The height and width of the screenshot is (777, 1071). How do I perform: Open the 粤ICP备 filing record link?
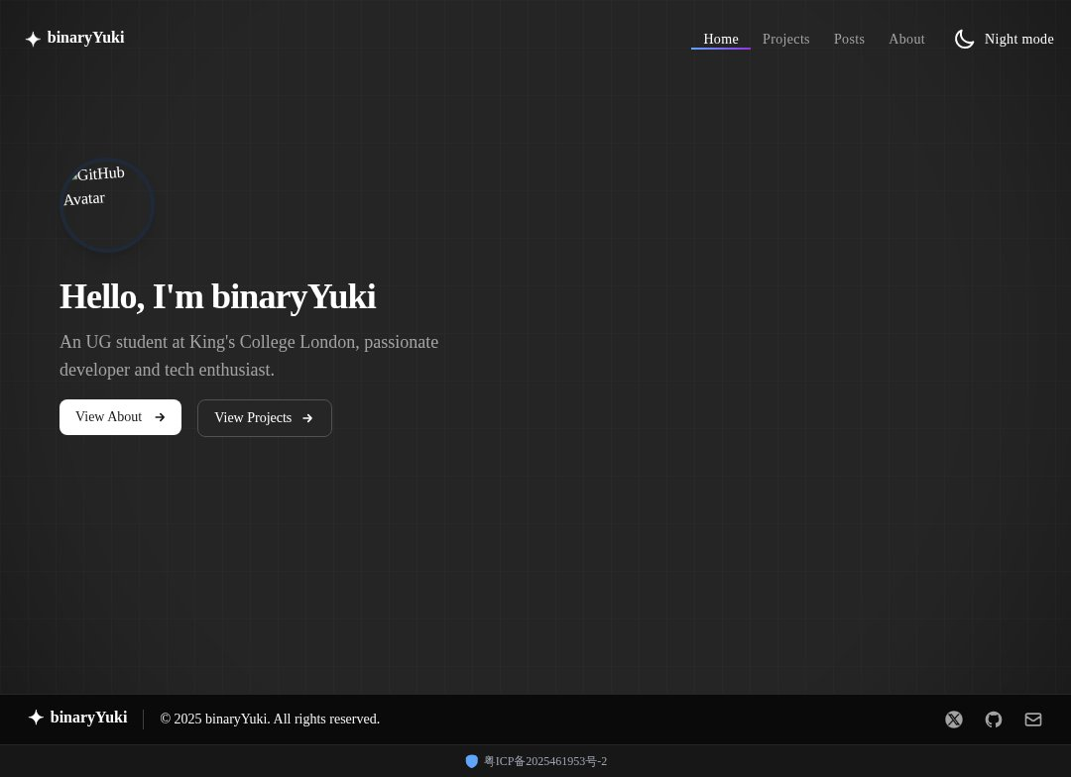(545, 761)
